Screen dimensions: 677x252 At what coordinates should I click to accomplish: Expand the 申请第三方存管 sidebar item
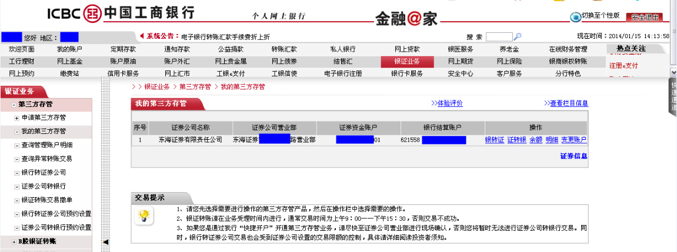coord(17,118)
